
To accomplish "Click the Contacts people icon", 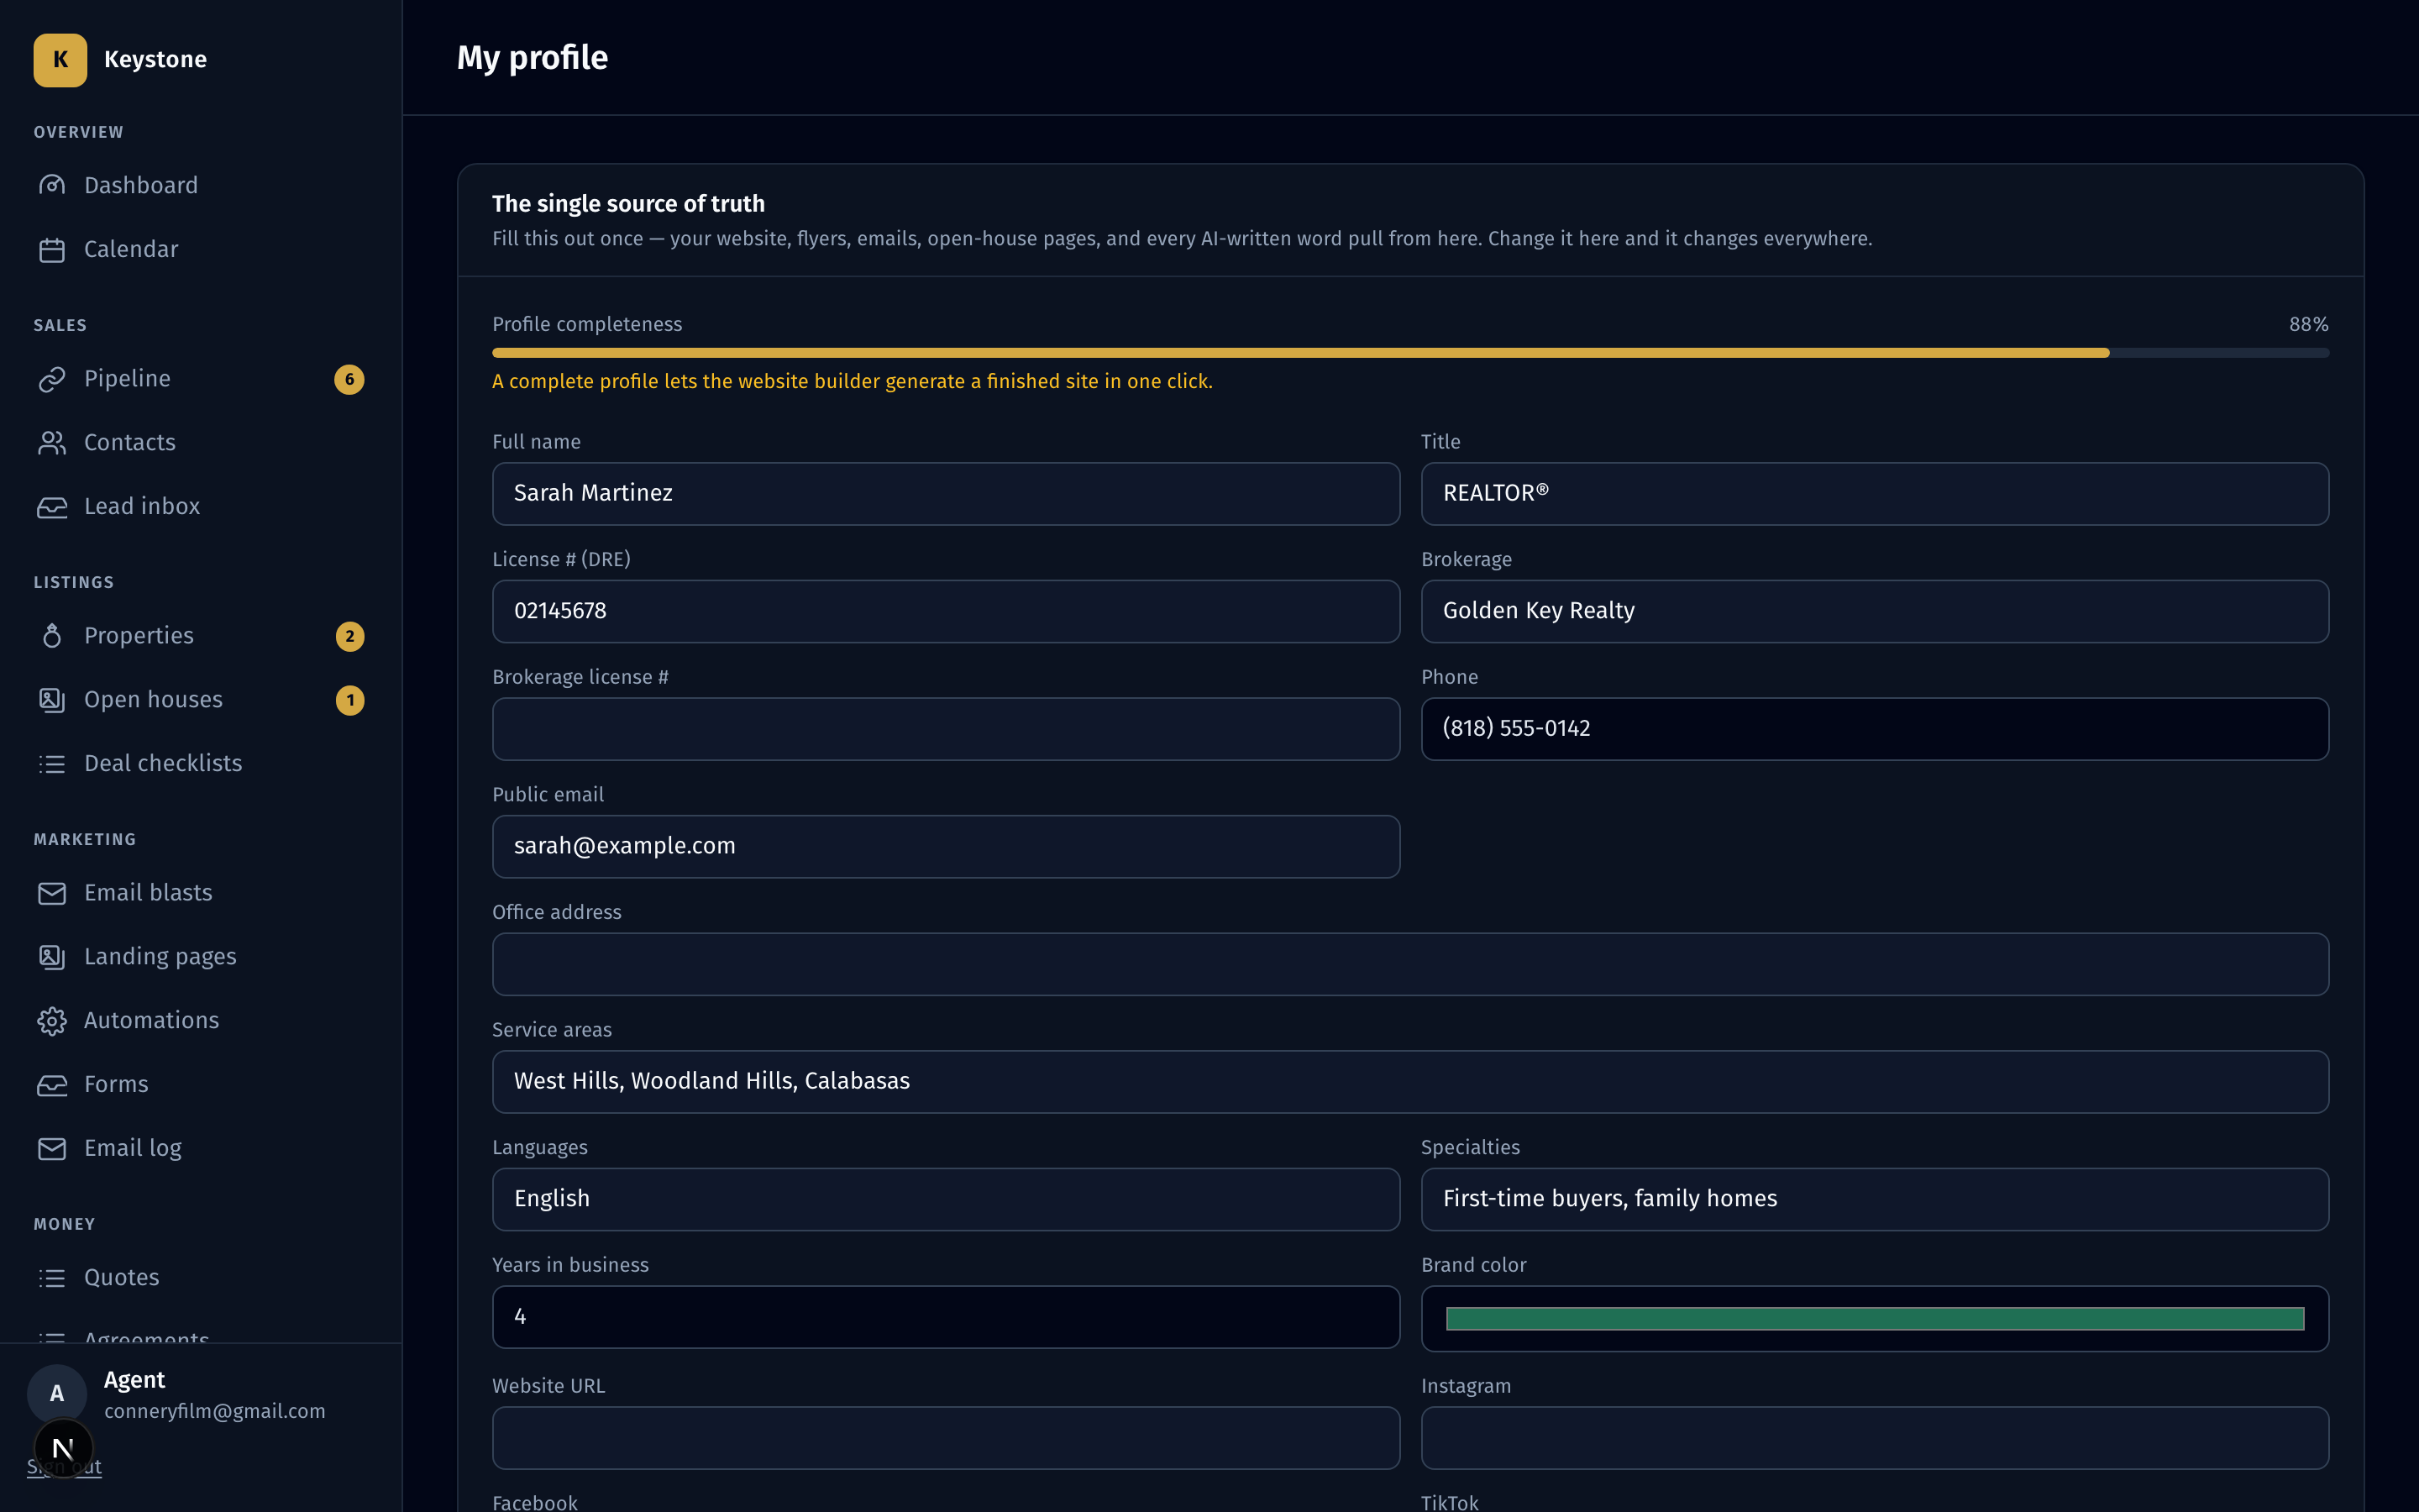I will [x=52, y=443].
